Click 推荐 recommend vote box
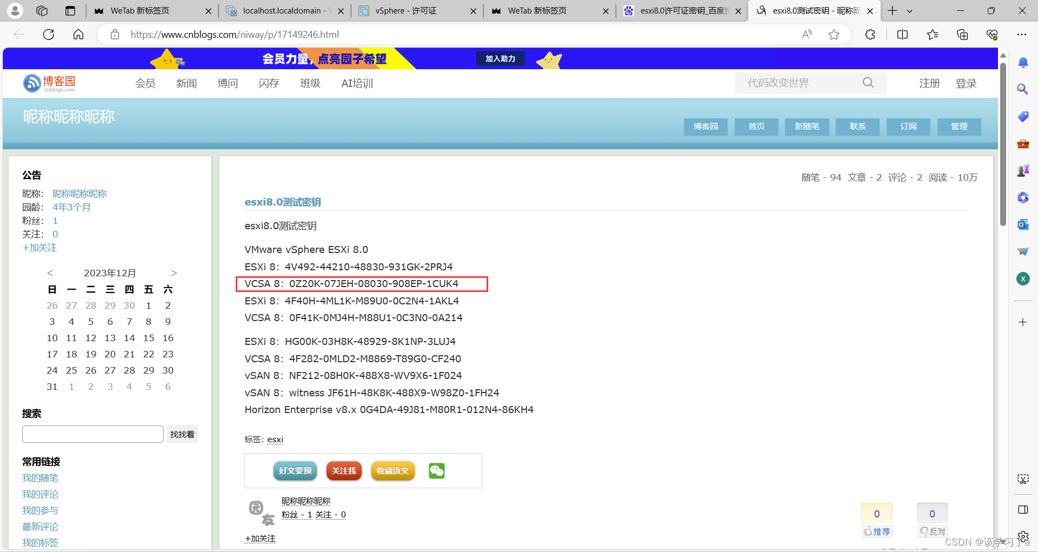The width and height of the screenshot is (1038, 552). [x=876, y=520]
